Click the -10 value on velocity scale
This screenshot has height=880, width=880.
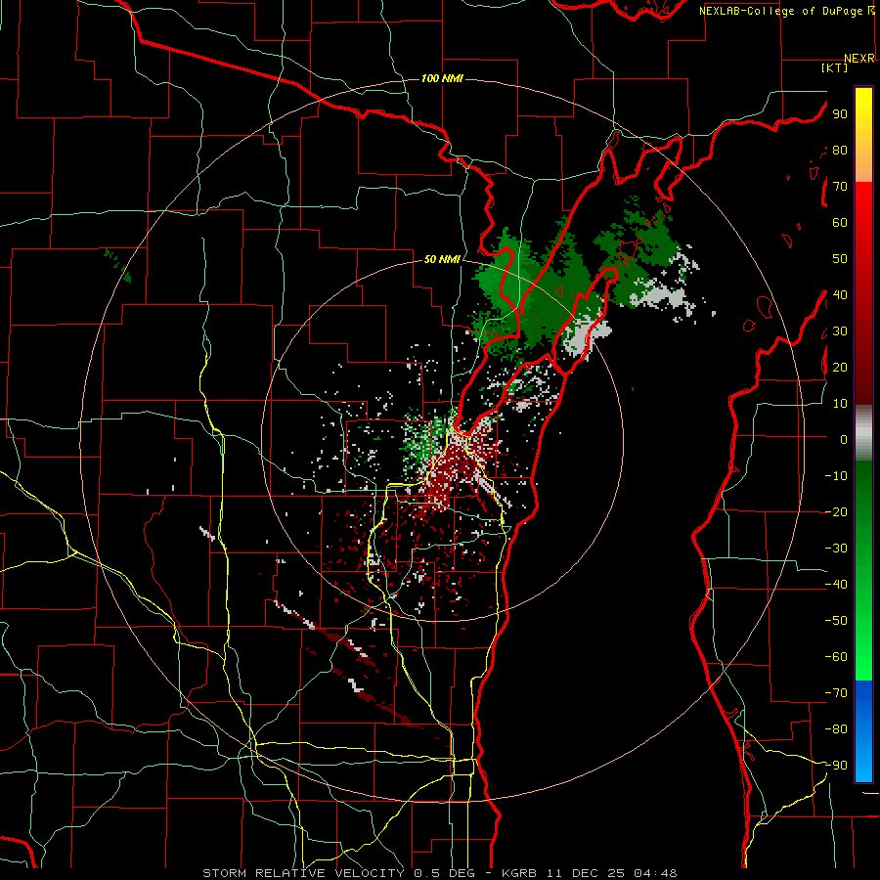(x=836, y=476)
